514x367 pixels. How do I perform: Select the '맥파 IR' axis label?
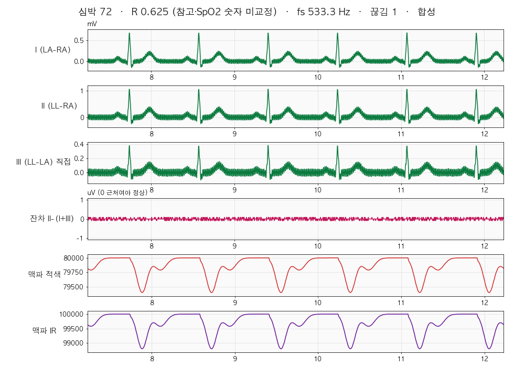click(45, 331)
